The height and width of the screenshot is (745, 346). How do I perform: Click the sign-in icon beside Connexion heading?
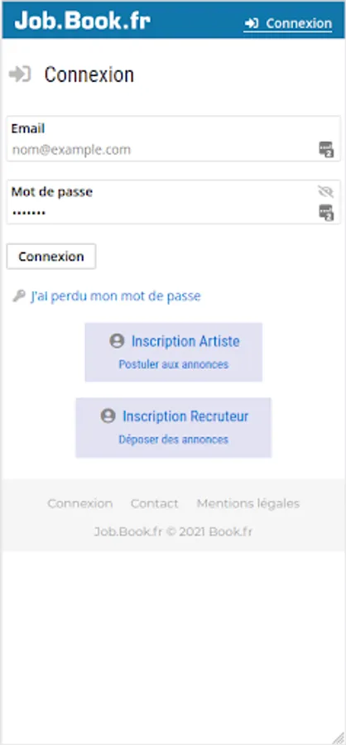point(20,74)
